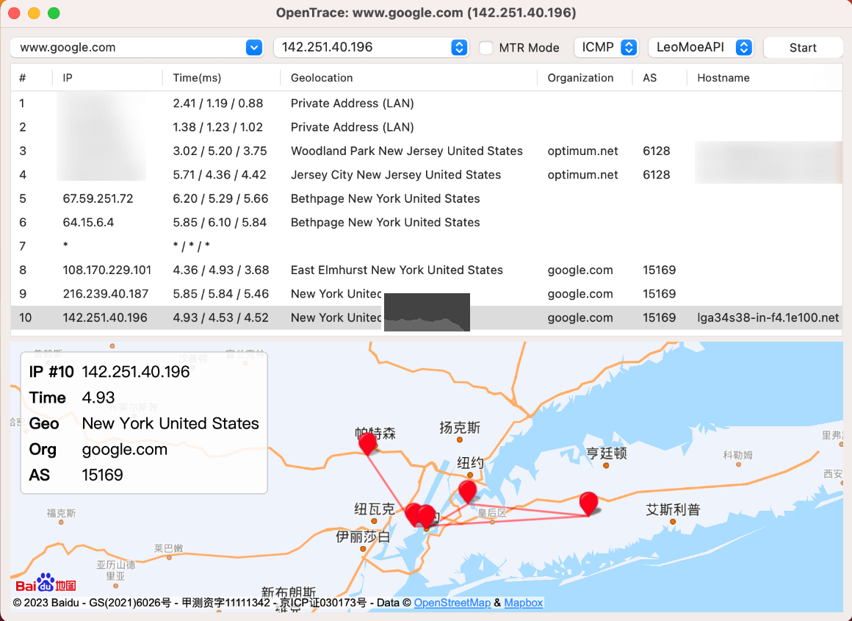Open the OpenStreetMap link
The height and width of the screenshot is (621, 852).
click(x=452, y=603)
